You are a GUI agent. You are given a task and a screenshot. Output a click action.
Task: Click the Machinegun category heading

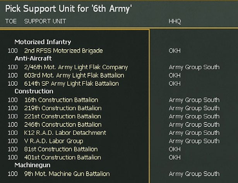click(32, 166)
